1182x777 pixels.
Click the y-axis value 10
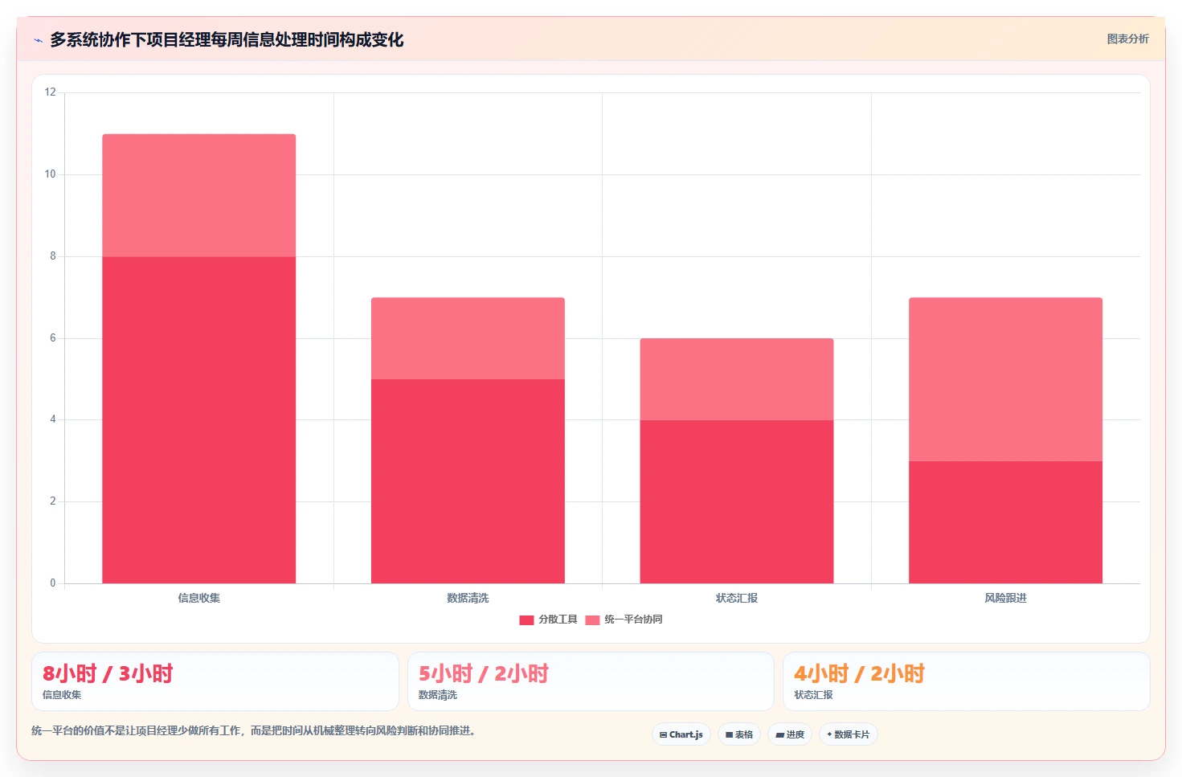tap(51, 174)
